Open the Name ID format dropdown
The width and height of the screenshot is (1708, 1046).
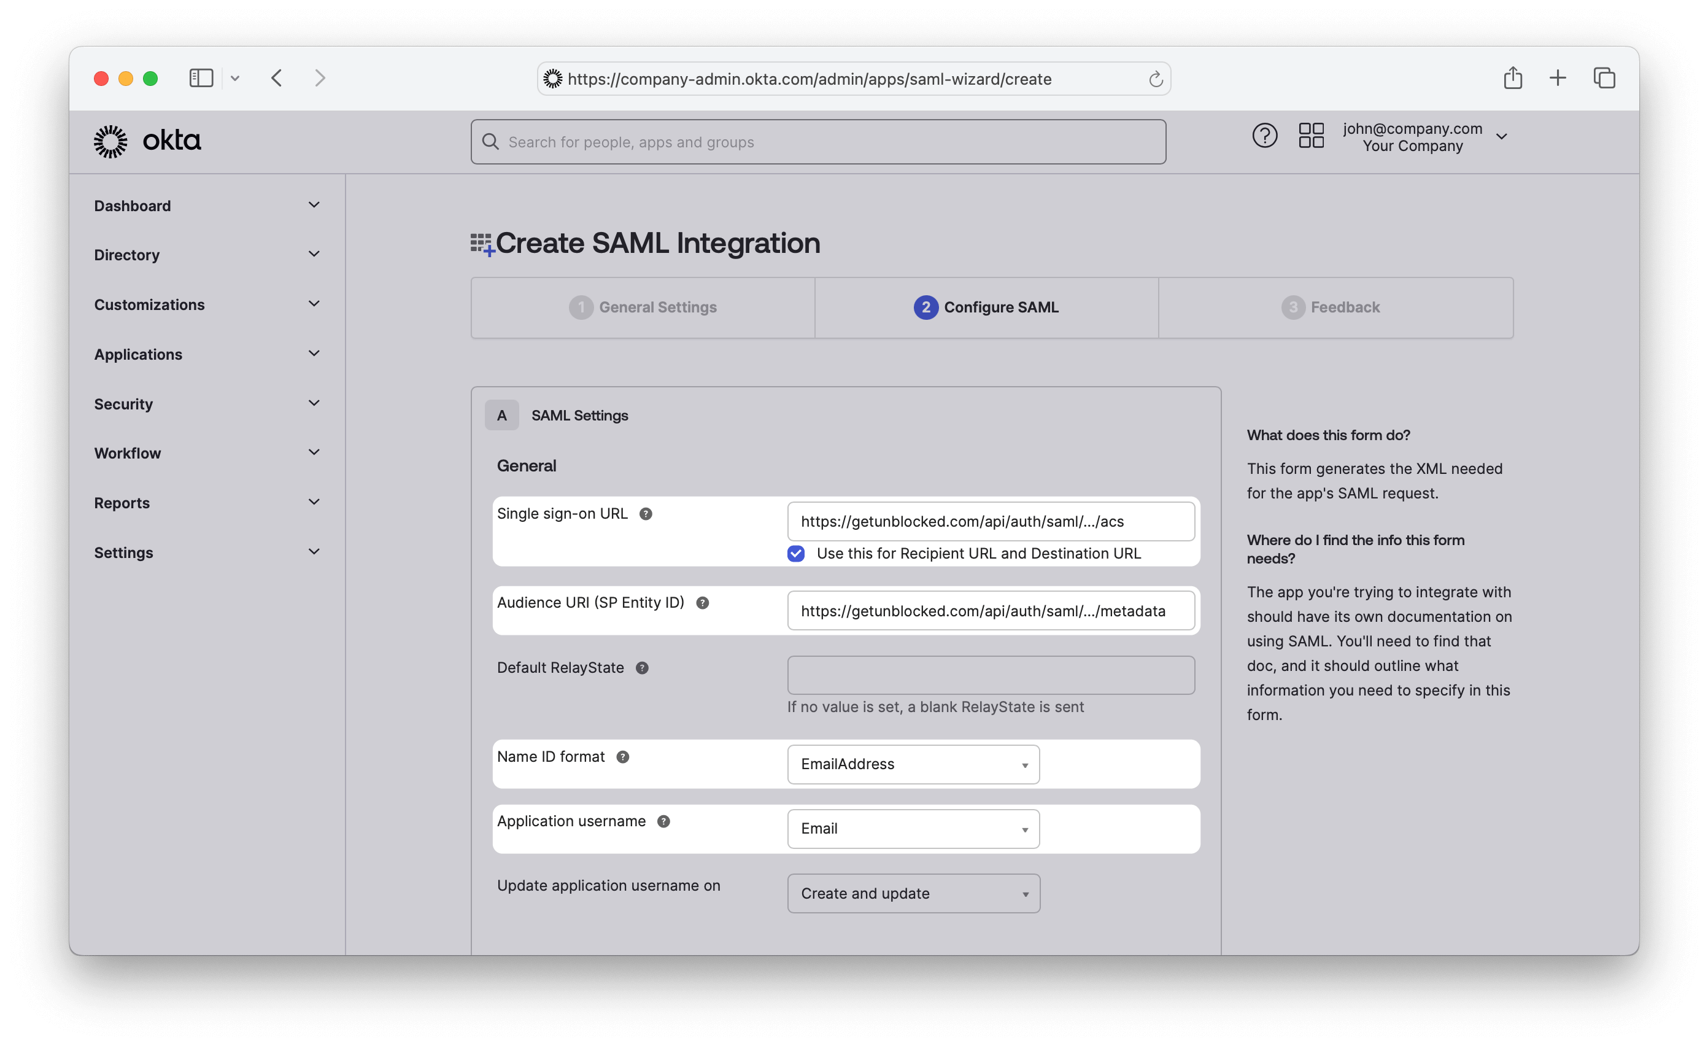pos(913,764)
